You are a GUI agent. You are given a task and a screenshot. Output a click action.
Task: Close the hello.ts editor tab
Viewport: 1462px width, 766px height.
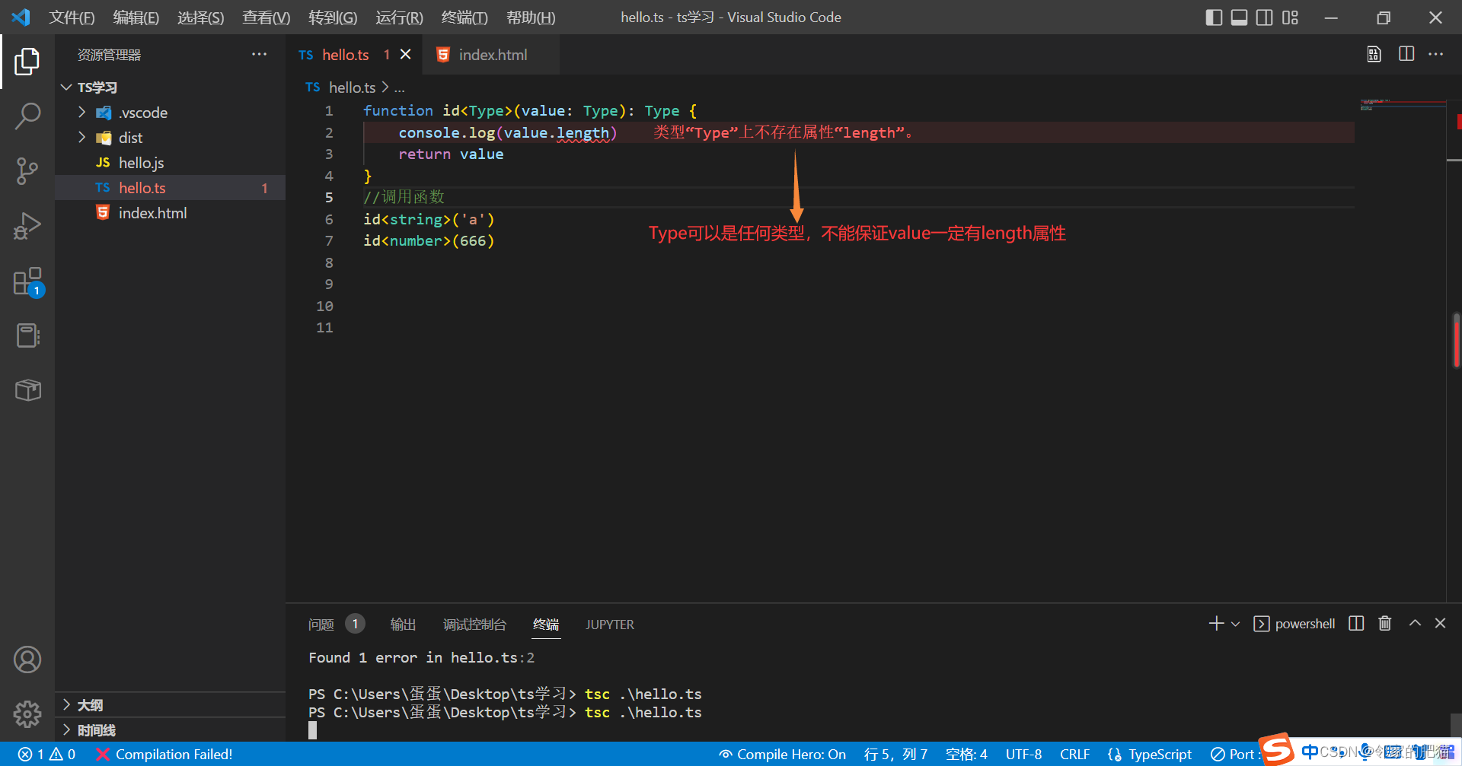click(x=406, y=54)
